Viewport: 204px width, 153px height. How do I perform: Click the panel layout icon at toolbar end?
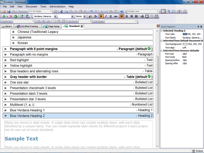tap(157, 16)
